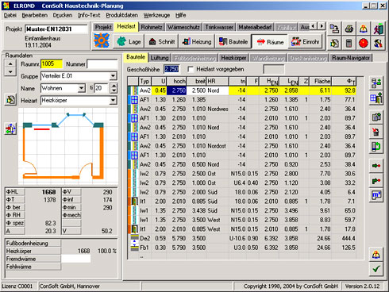389x292 pixels.
Task: Click the cylinder with green loop arrow icon
Action: click(x=376, y=146)
